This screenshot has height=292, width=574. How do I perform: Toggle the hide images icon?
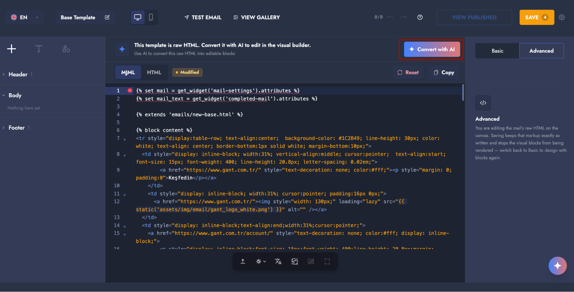(311, 261)
